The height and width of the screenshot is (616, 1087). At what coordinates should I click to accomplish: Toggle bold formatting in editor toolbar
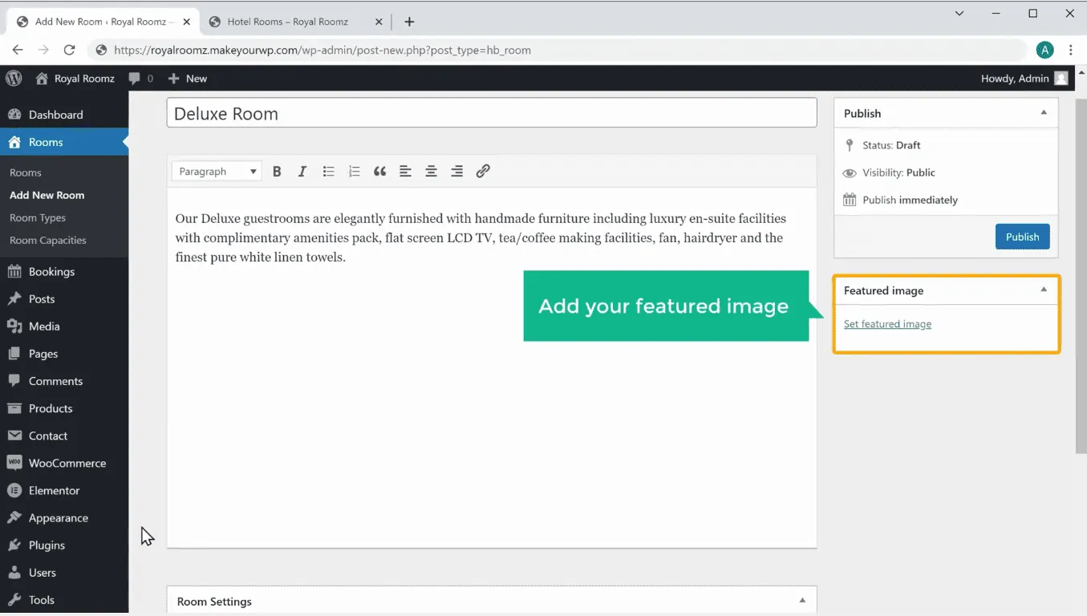[x=277, y=172]
